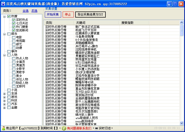The width and height of the screenshot is (185, 132).
Task: Check the 女歌手 checkbox
Action: point(14,69)
